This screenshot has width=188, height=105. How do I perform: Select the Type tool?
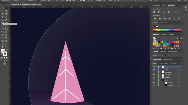tap(3, 17)
